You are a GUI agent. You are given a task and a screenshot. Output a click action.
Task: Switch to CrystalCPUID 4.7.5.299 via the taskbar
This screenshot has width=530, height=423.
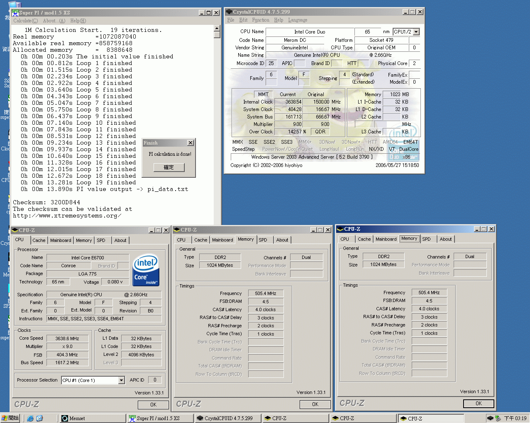(228, 418)
